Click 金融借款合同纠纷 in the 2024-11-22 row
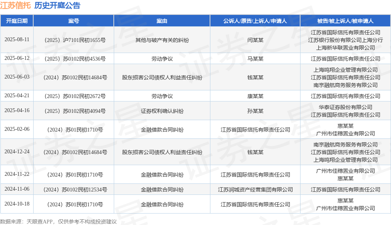Viewport: 391px width, 225px height. [x=162, y=175]
